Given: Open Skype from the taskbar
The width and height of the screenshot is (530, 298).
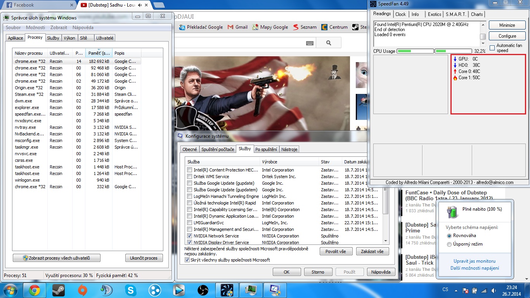Looking at the screenshot, I should click(x=130, y=290).
